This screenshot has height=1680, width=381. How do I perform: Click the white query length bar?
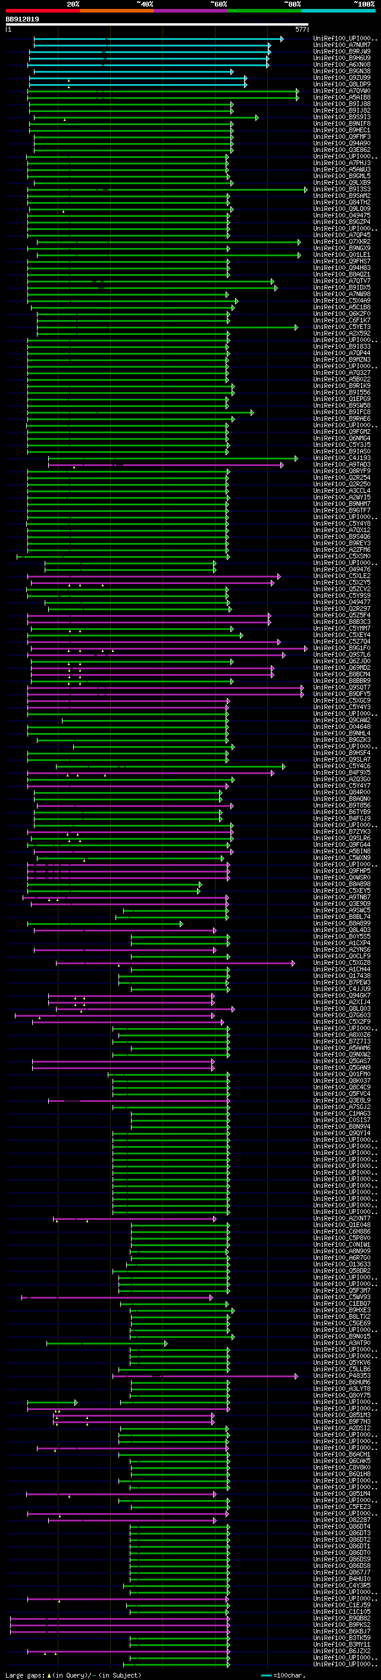pos(157,24)
